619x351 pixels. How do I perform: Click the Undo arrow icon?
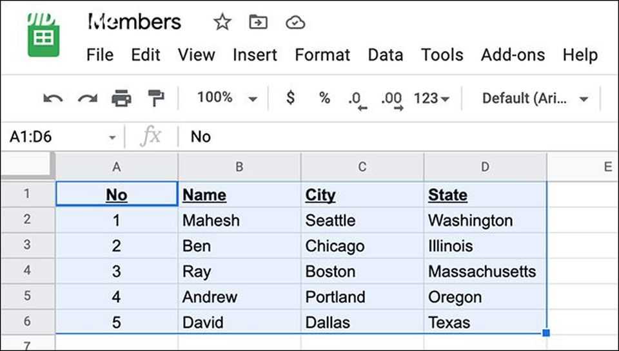click(x=53, y=99)
